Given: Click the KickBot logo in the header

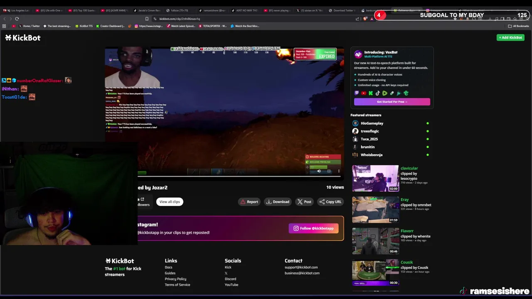Looking at the screenshot, I should click(23, 38).
